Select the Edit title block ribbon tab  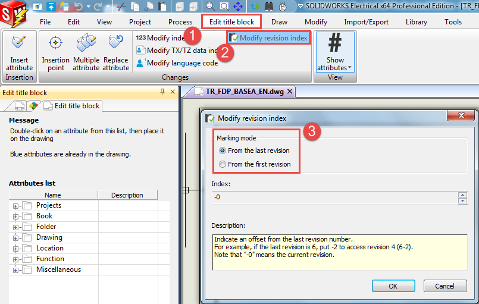(231, 22)
